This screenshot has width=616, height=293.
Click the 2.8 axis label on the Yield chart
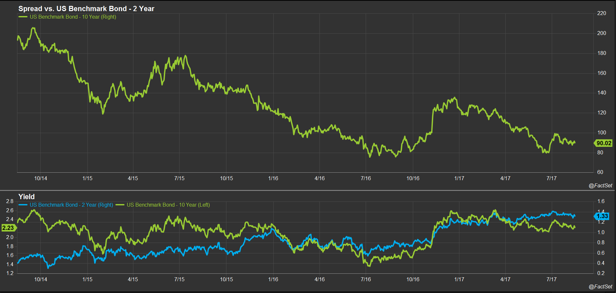[x=10, y=201]
